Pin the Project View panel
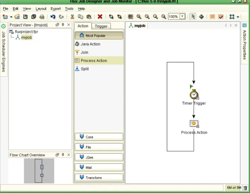The width and height of the screenshot is (250, 193). pos(63,25)
